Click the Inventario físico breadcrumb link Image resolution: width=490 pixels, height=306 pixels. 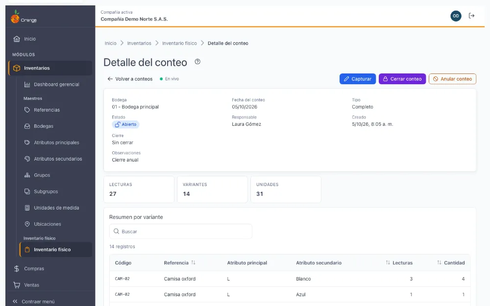point(179,44)
